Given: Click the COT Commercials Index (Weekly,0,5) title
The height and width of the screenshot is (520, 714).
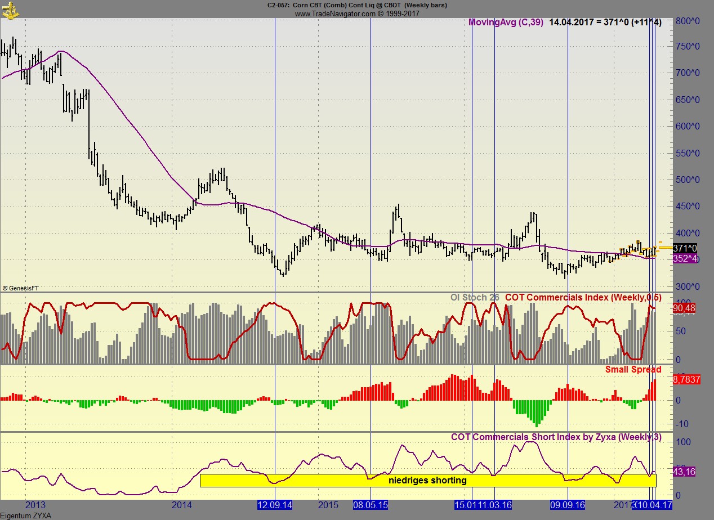Looking at the screenshot, I should coord(582,298).
